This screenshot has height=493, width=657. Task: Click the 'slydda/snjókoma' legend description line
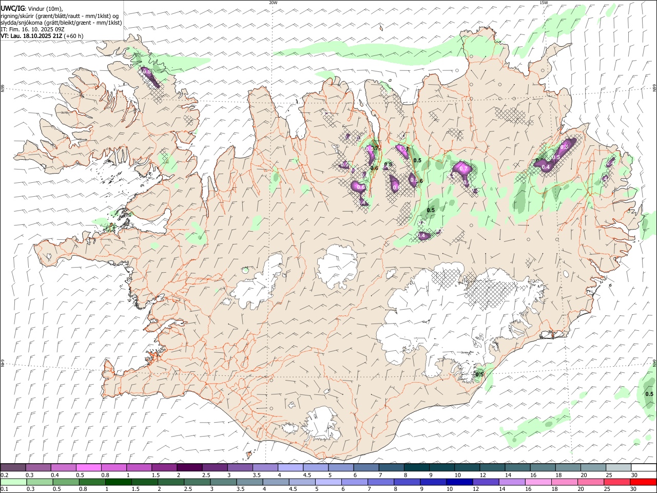pyautogui.click(x=61, y=23)
